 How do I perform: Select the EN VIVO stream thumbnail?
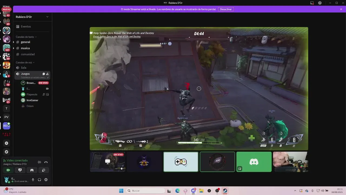pos(108,162)
